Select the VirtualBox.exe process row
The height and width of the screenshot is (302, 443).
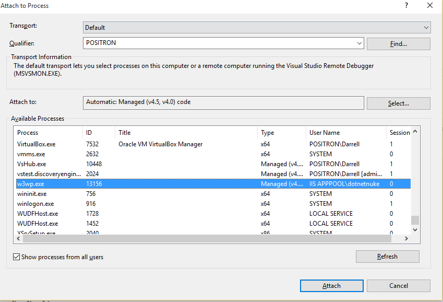[x=37, y=144]
